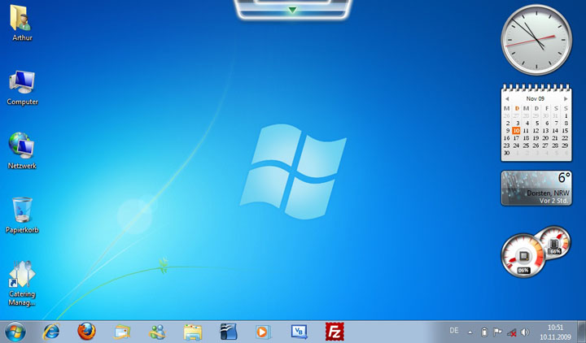Open the Dorsten, NRW weather gadget

click(x=536, y=188)
